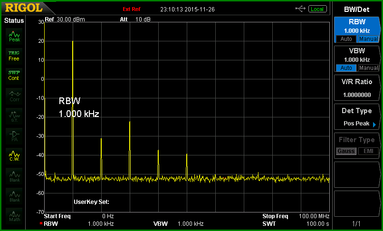
Task: Click the SWT 100.00 s readout
Action: (x=296, y=224)
